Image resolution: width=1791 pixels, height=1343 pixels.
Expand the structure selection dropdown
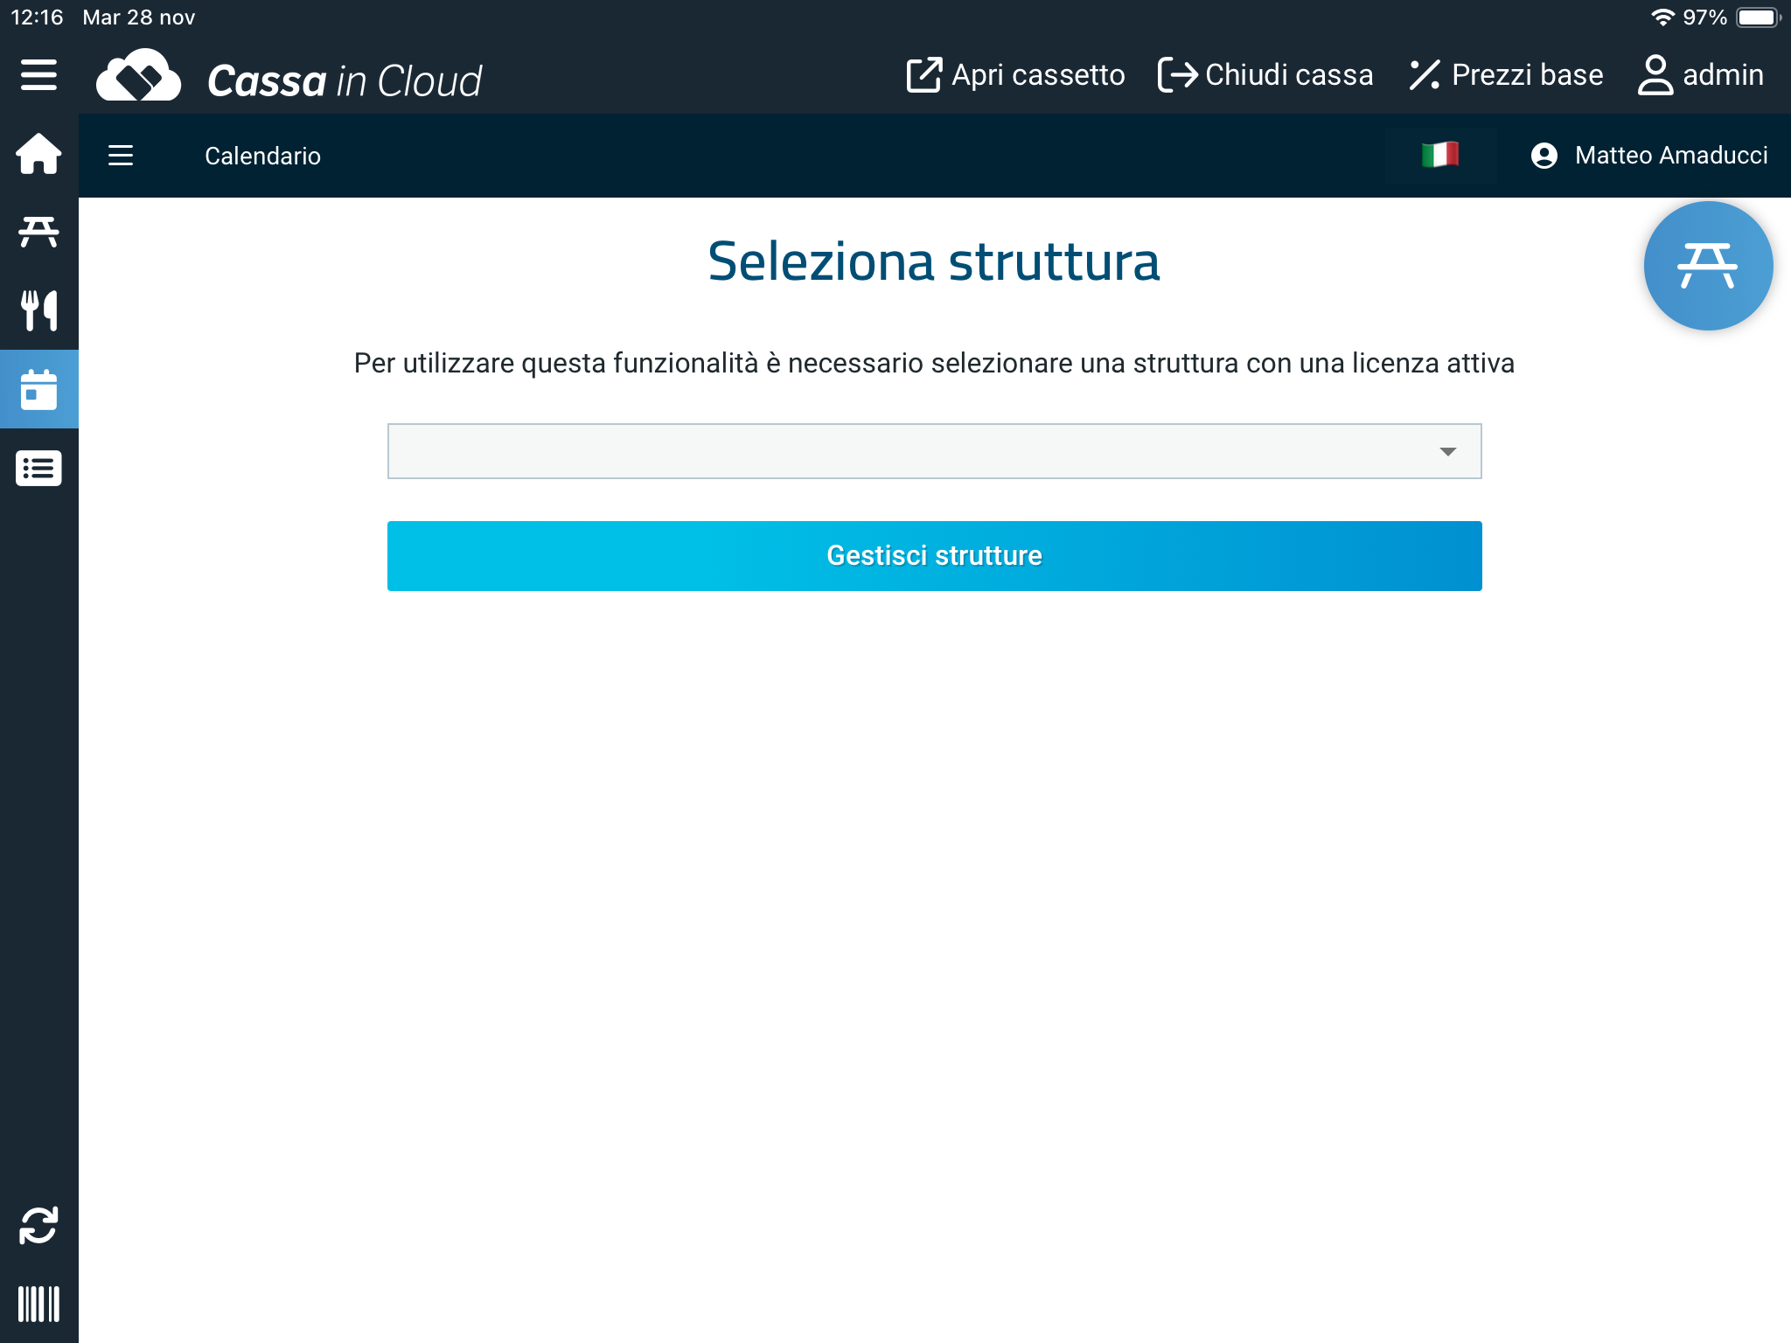coord(934,451)
